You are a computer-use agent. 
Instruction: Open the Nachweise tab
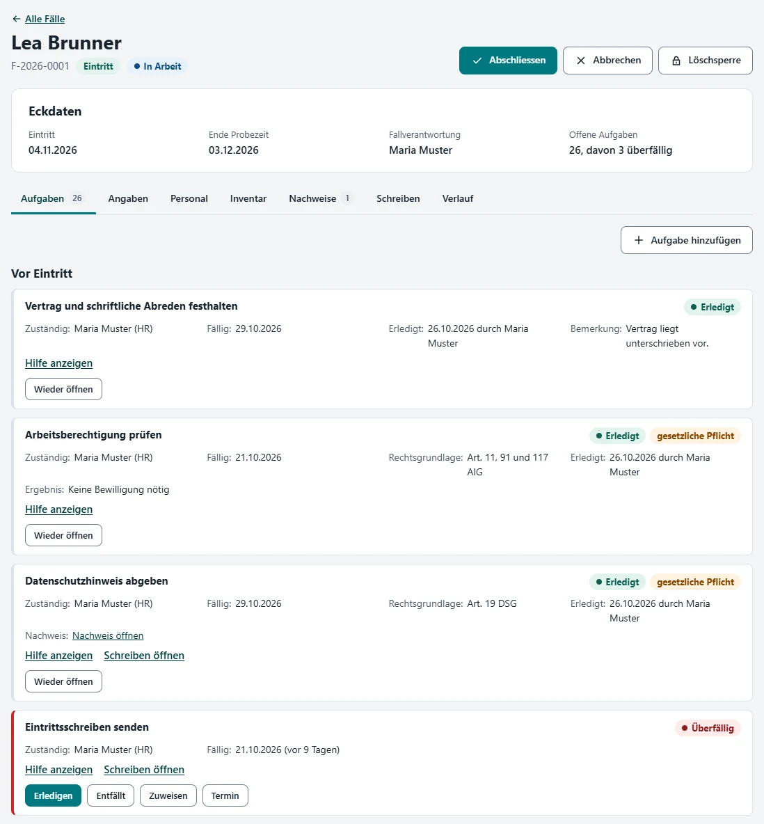[x=321, y=198]
